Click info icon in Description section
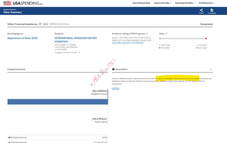 [x=211, y=69]
